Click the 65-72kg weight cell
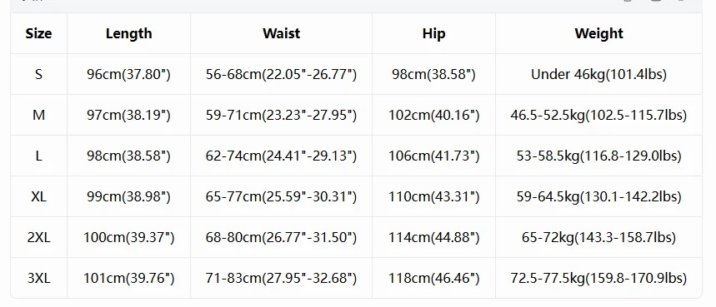This screenshot has height=307, width=716. [x=598, y=237]
